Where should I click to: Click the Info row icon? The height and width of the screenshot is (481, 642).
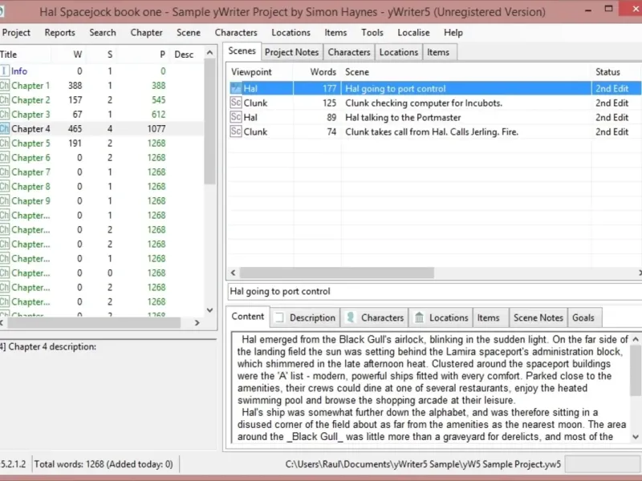[x=4, y=71]
